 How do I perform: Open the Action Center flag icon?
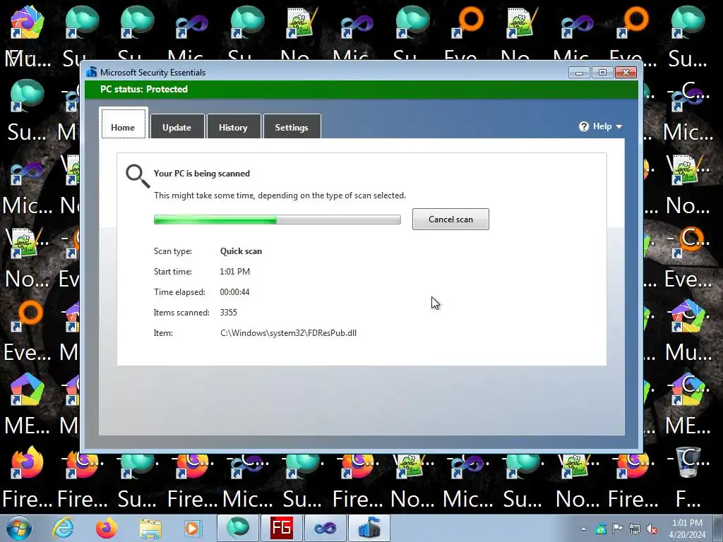point(618,529)
